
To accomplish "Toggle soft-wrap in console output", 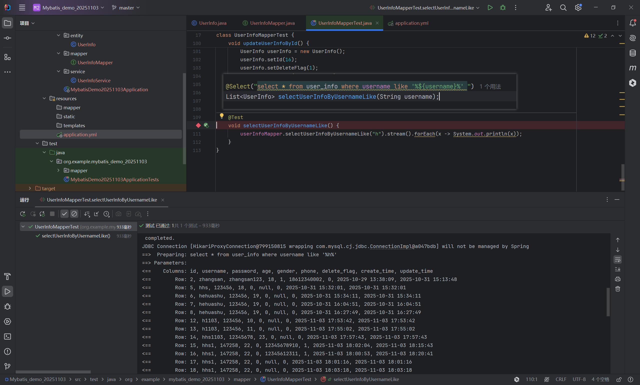I will point(618,259).
